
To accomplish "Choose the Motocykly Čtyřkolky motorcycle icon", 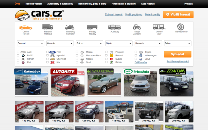I will (x=70, y=27).
